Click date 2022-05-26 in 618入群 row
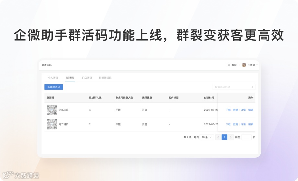The height and width of the screenshot is (181, 298). pyautogui.click(x=211, y=110)
